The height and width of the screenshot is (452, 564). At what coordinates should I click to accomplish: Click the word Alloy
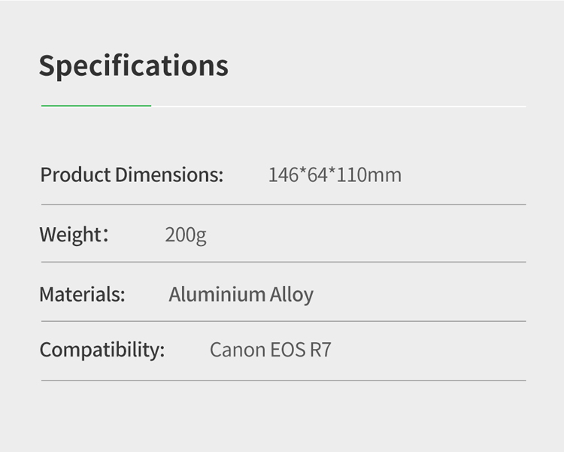[x=293, y=295]
